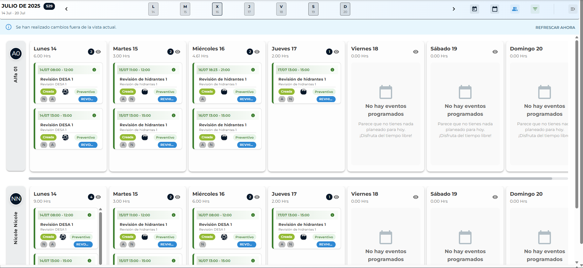
Task: Click 'Revisión DESA 1' title on Alfa 14/07 08:00
Action: (x=57, y=79)
